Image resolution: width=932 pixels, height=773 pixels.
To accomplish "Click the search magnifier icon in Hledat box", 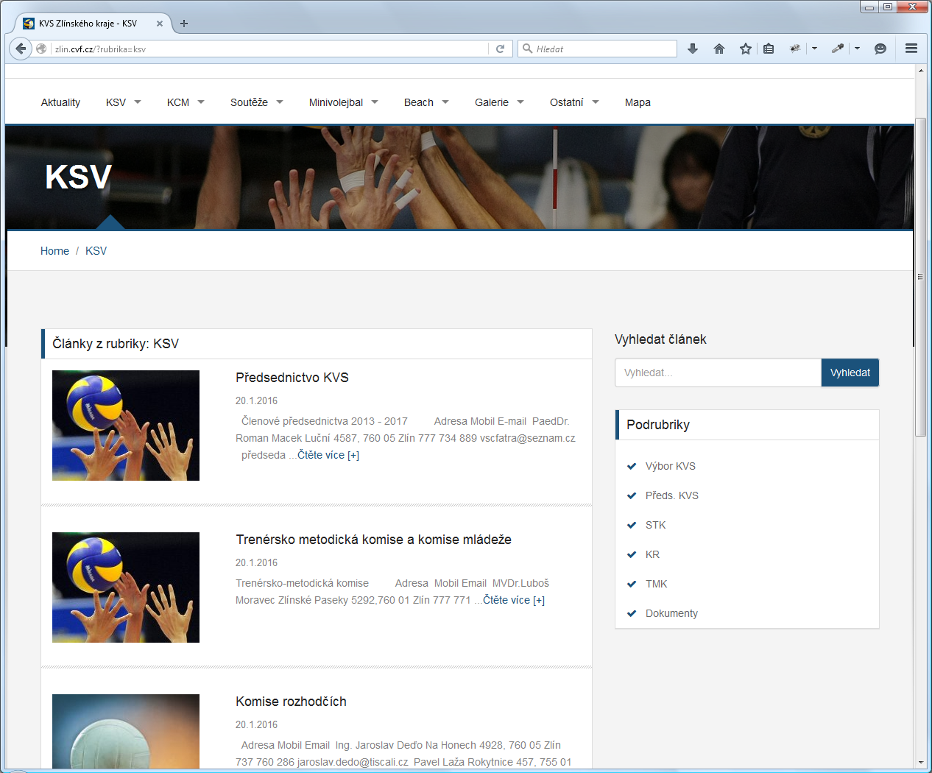I will tap(527, 49).
